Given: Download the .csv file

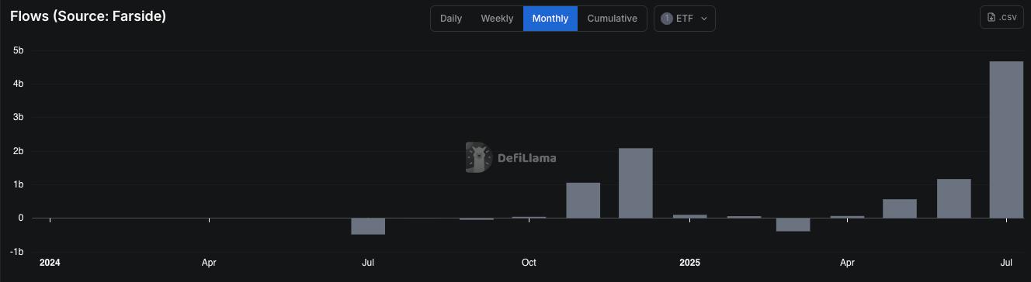Looking at the screenshot, I should (1002, 17).
